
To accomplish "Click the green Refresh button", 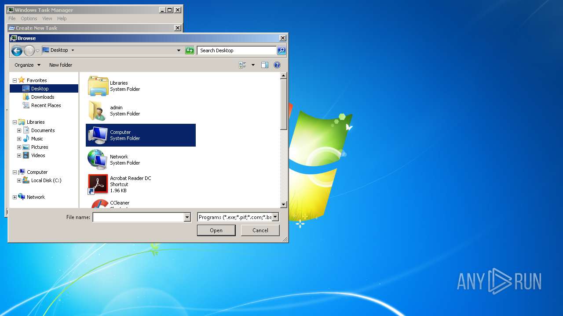I will pos(190,50).
